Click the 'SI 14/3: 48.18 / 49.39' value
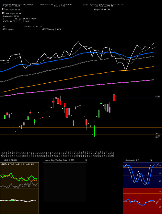162x214 pixels. [x=25, y=19]
